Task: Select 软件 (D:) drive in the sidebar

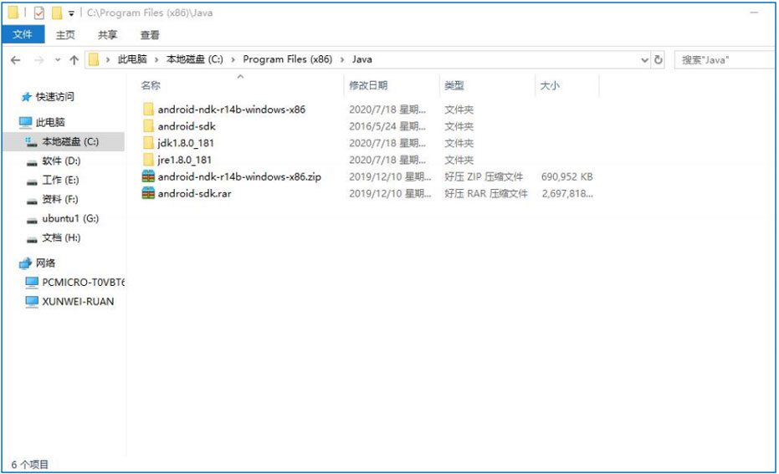Action: pyautogui.click(x=61, y=161)
